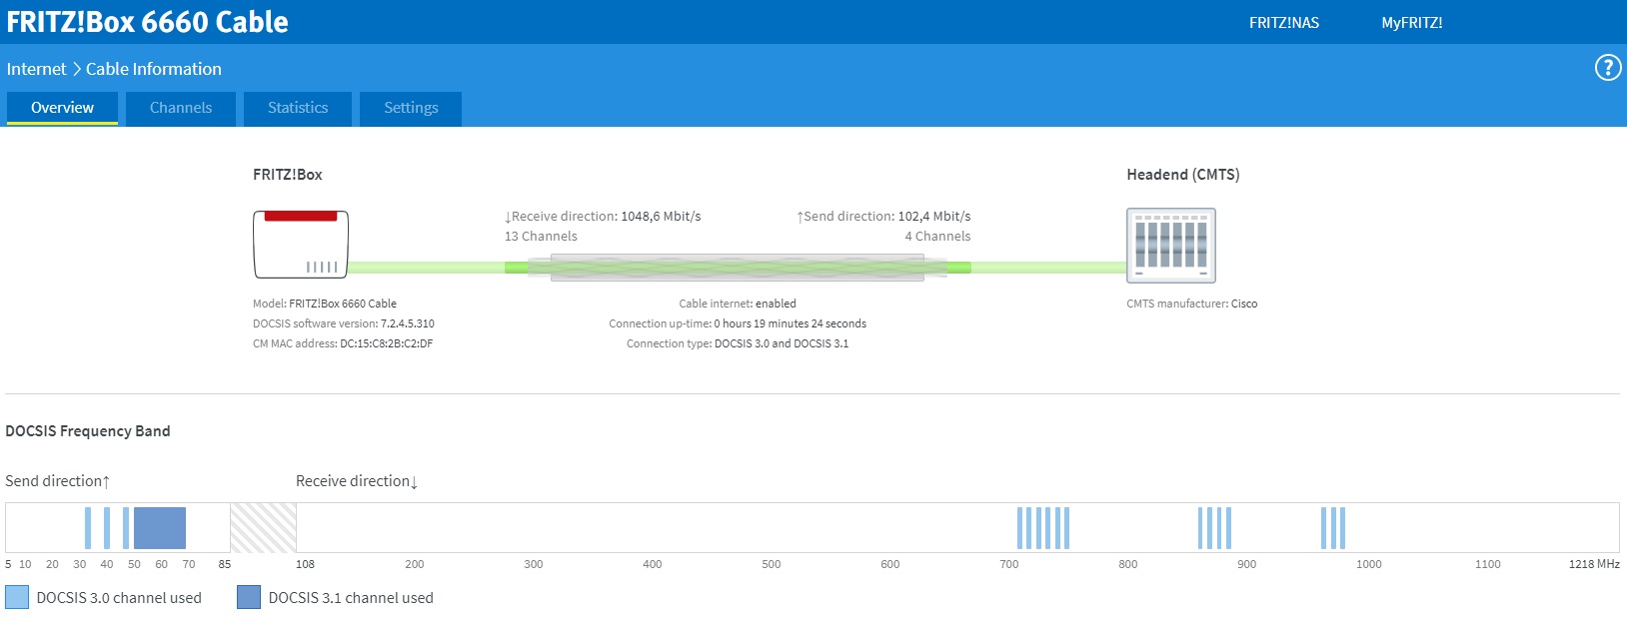Click the FRITZ!Box router device icon
The image size is (1627, 621).
pyautogui.click(x=300, y=245)
